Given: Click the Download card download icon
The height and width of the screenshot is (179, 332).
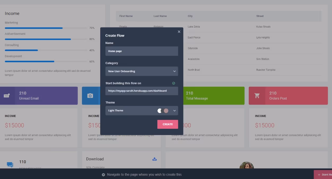Looking at the screenshot, I should [x=155, y=159].
